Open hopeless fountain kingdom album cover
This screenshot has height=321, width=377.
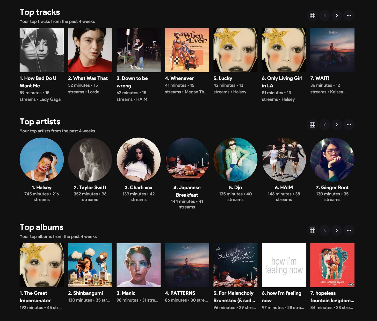pyautogui.click(x=332, y=265)
